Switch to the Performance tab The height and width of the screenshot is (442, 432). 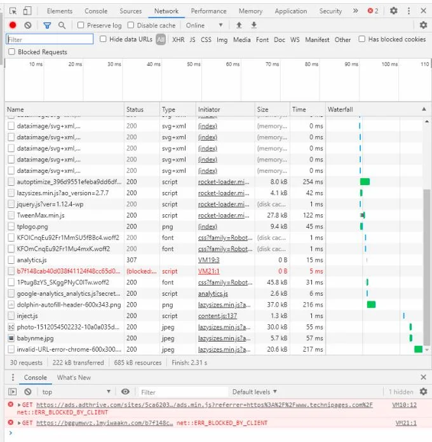pos(208,11)
